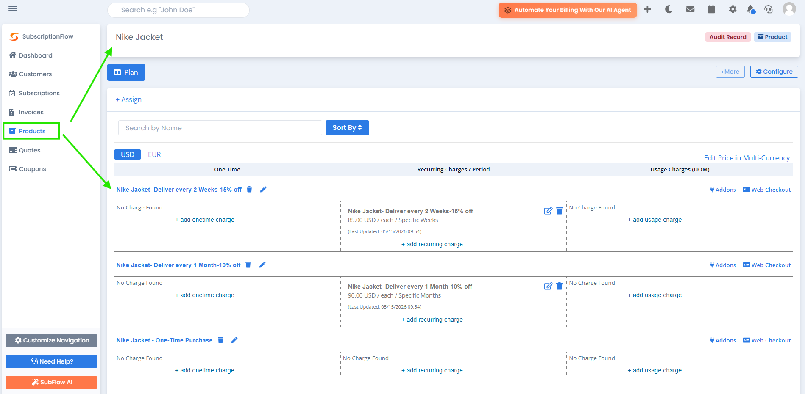Click the plus quick-add icon in top bar
805x394 pixels.
pos(647,9)
